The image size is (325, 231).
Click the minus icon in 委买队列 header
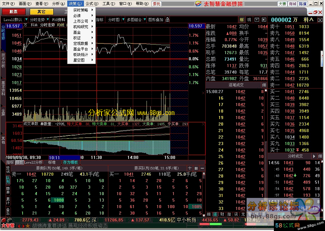click(202, 168)
